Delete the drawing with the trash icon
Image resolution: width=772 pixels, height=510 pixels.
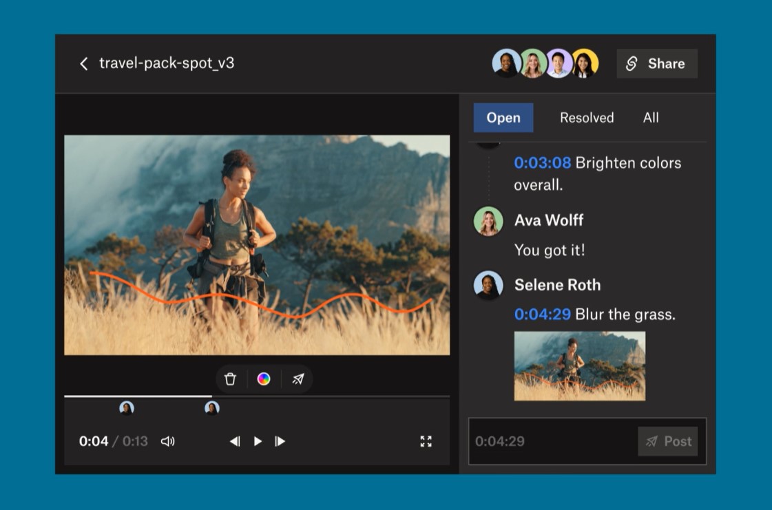click(x=231, y=379)
